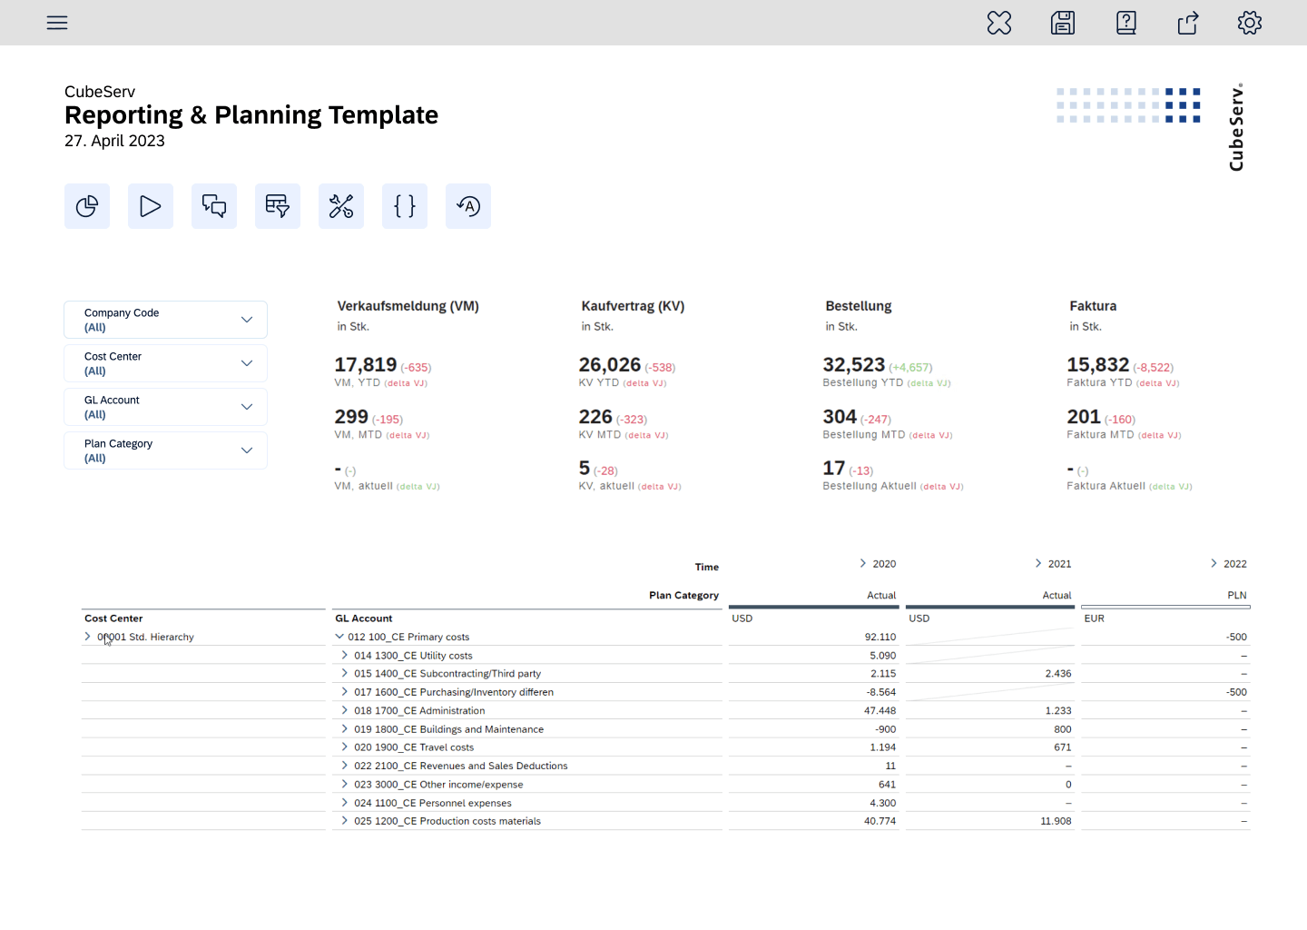Viewport: 1307px width, 930px height.
Task: Expand the 00001 Std. Hierarchy node
Action: (88, 637)
